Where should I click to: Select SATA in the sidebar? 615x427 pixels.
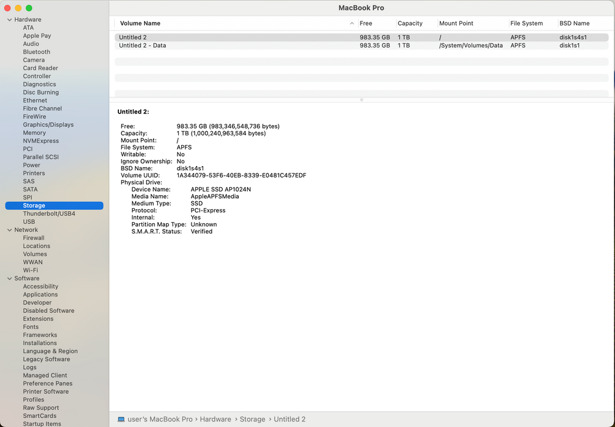click(x=31, y=189)
